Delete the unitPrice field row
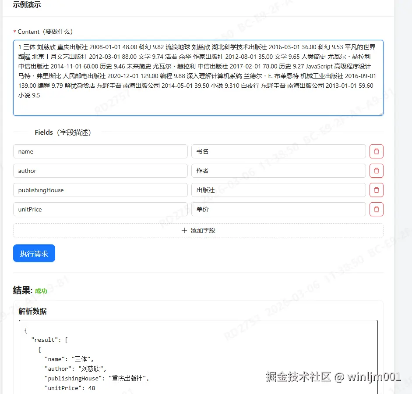Image resolution: width=412 pixels, height=394 pixels. click(x=376, y=209)
